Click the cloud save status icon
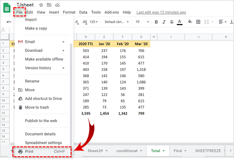234x161 pixels. coord(57,5)
